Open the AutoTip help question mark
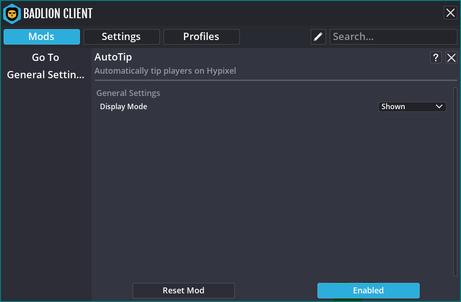This screenshot has height=302, width=461. coord(436,57)
